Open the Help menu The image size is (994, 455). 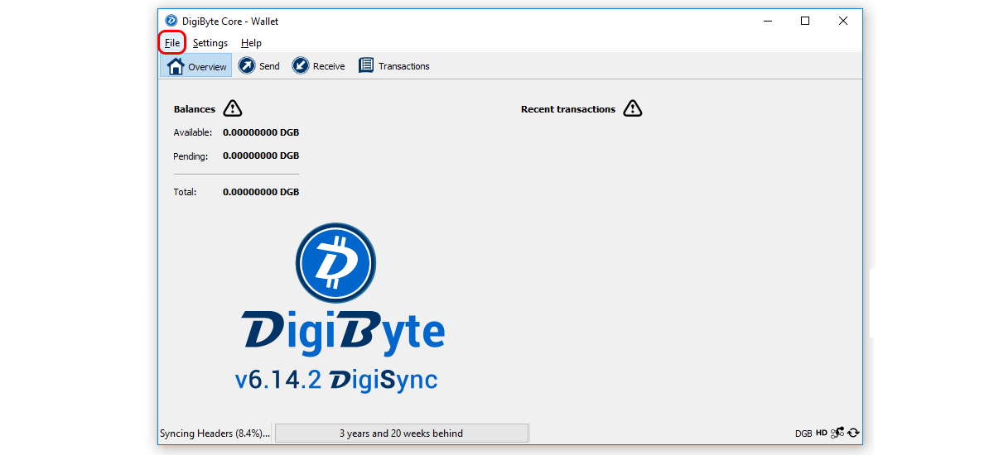point(251,43)
